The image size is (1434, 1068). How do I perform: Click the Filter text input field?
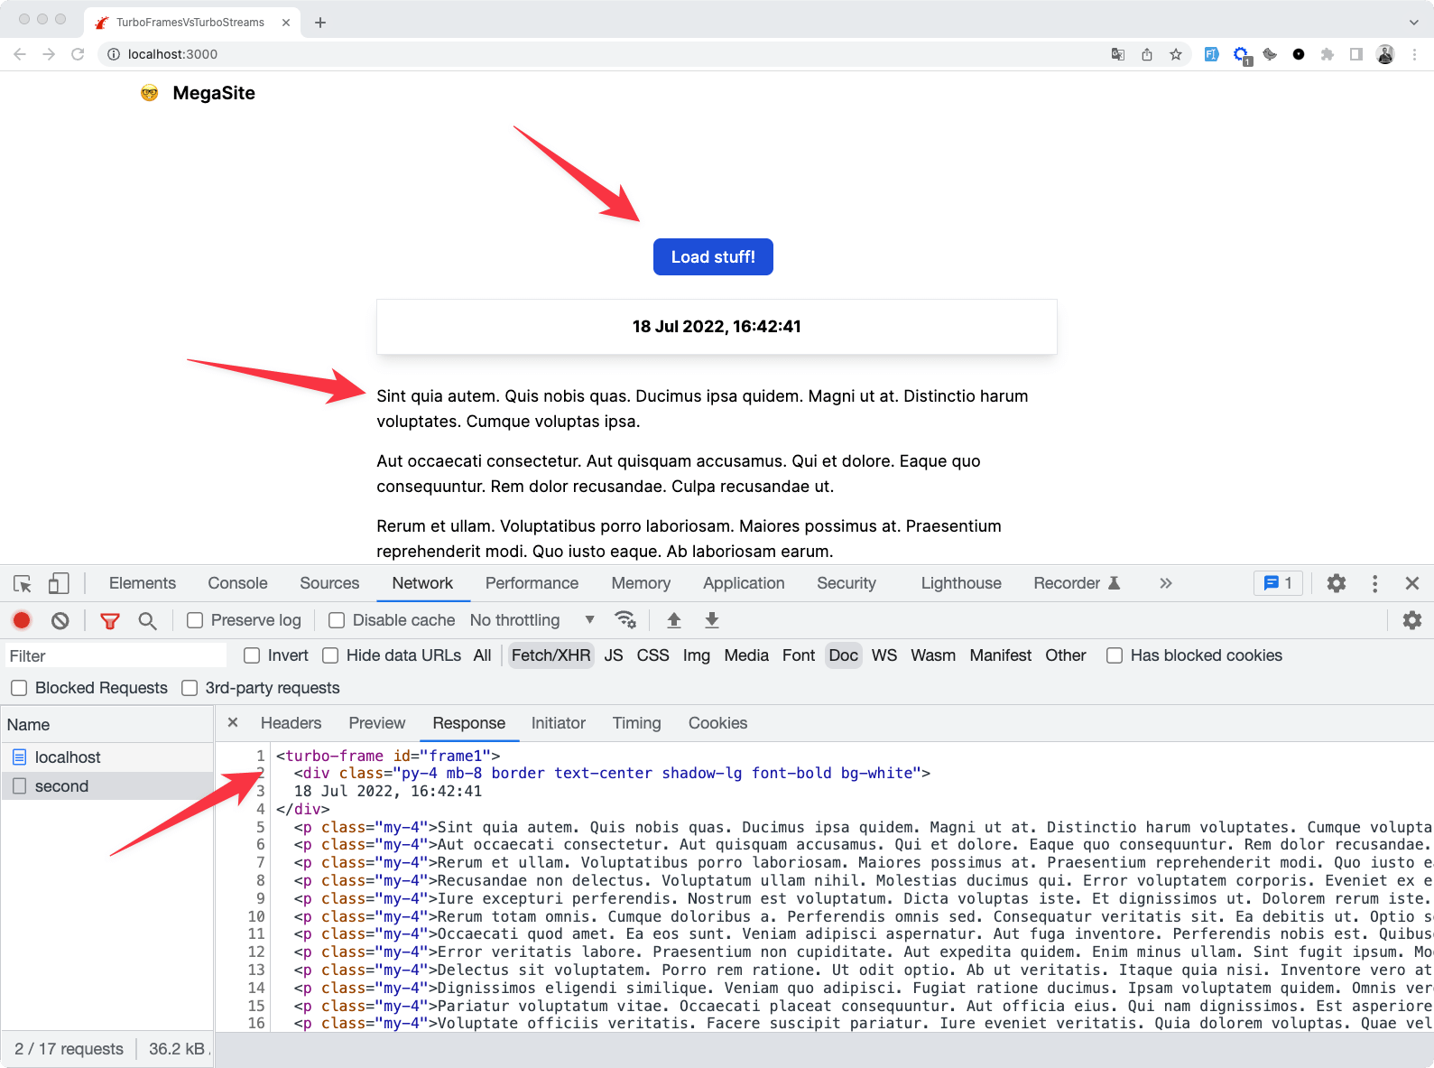click(x=116, y=655)
